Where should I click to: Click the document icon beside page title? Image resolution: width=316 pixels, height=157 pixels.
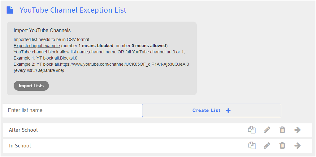[x=10, y=10]
